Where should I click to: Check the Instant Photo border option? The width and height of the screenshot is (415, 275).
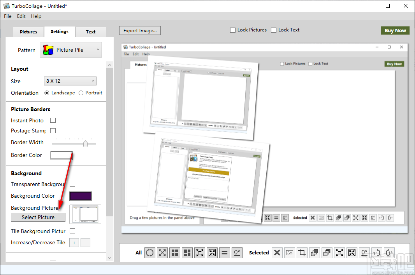[x=53, y=120]
